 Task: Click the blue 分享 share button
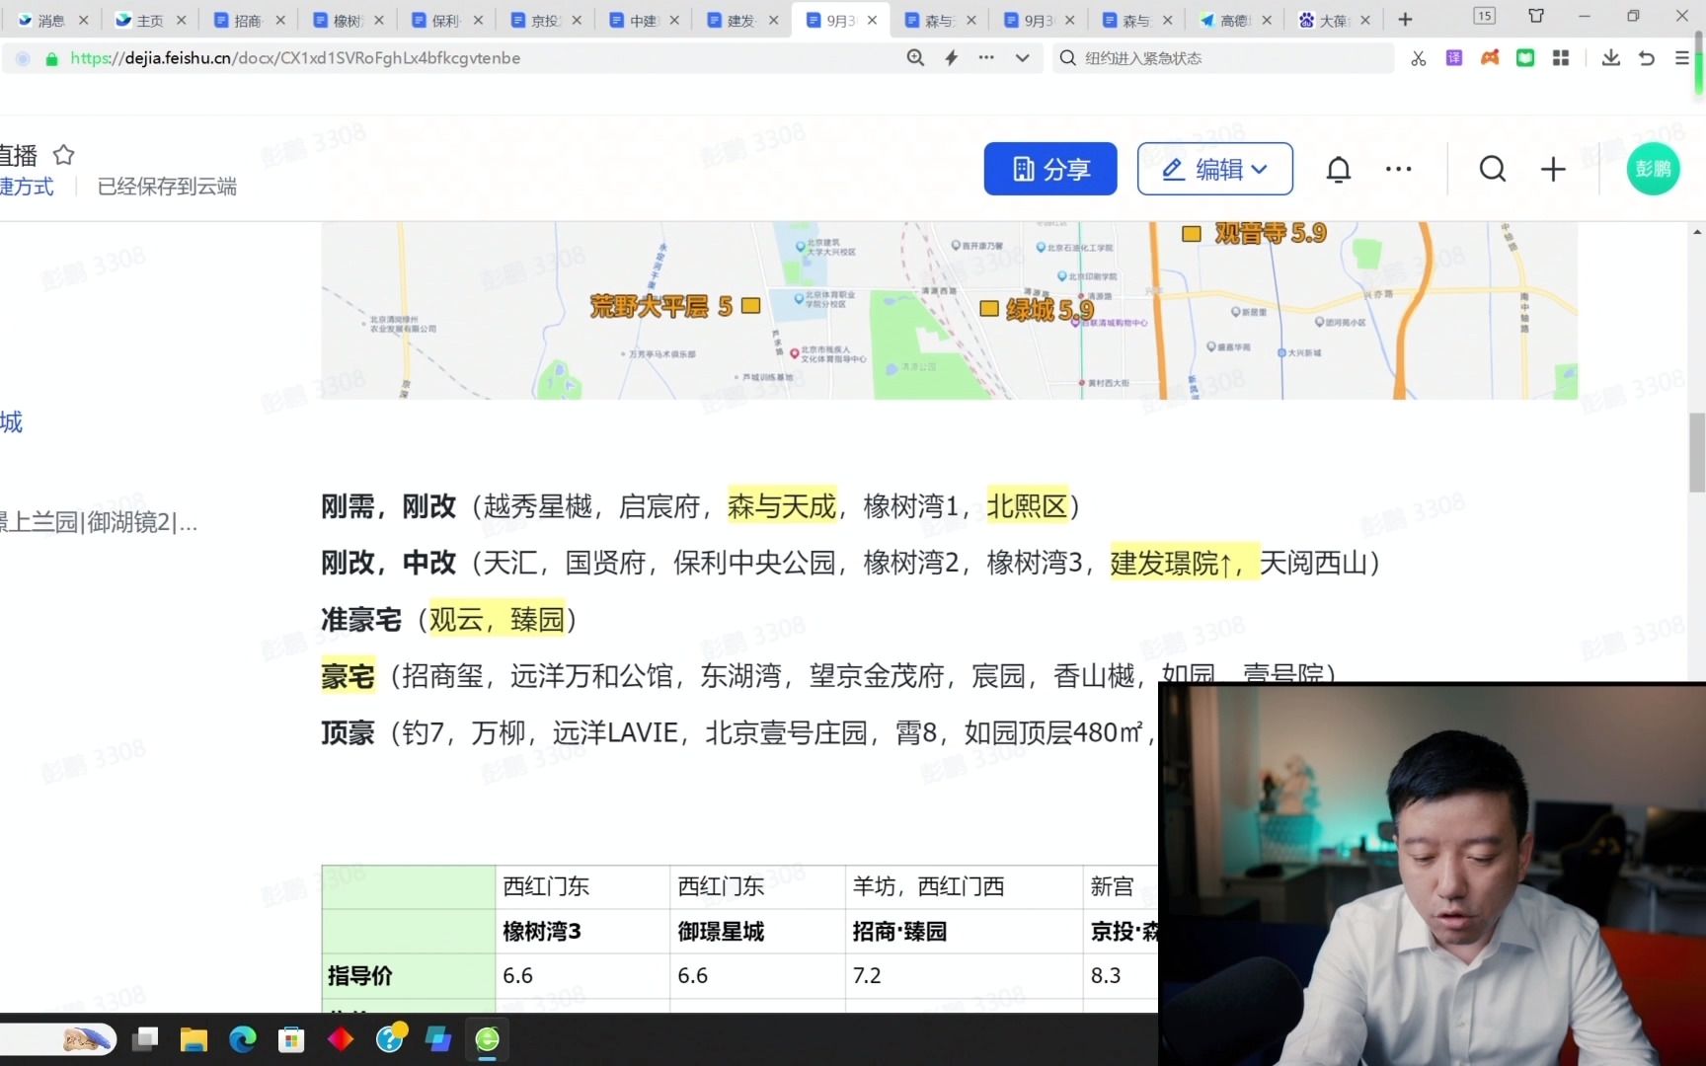[x=1050, y=169]
